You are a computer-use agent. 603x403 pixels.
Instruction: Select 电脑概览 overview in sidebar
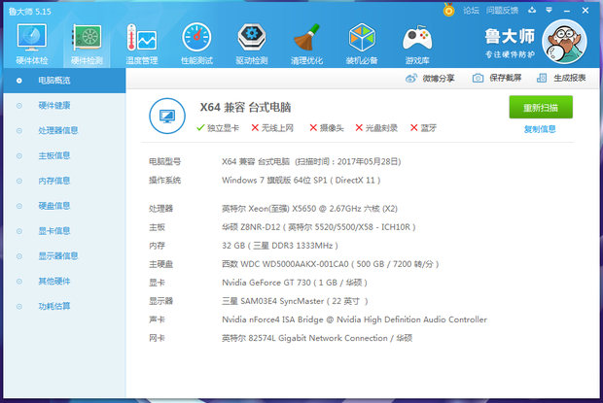point(64,81)
